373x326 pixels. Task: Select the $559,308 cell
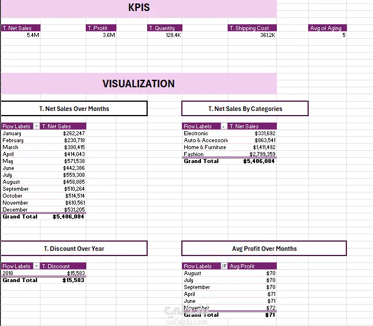(63, 175)
